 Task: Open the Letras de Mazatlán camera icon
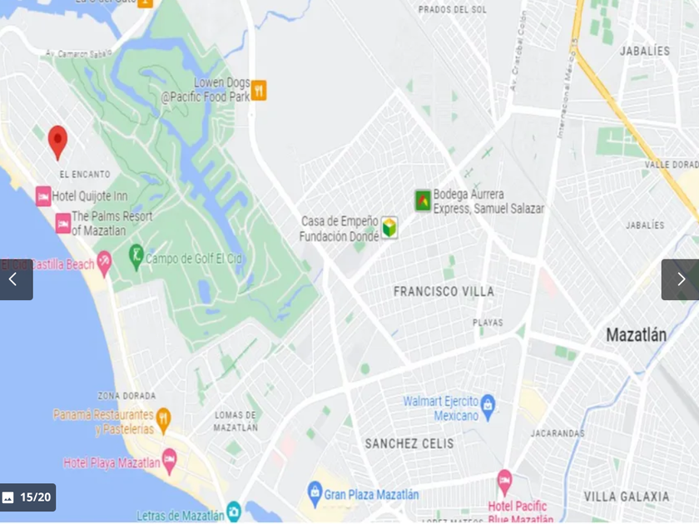[x=234, y=511]
